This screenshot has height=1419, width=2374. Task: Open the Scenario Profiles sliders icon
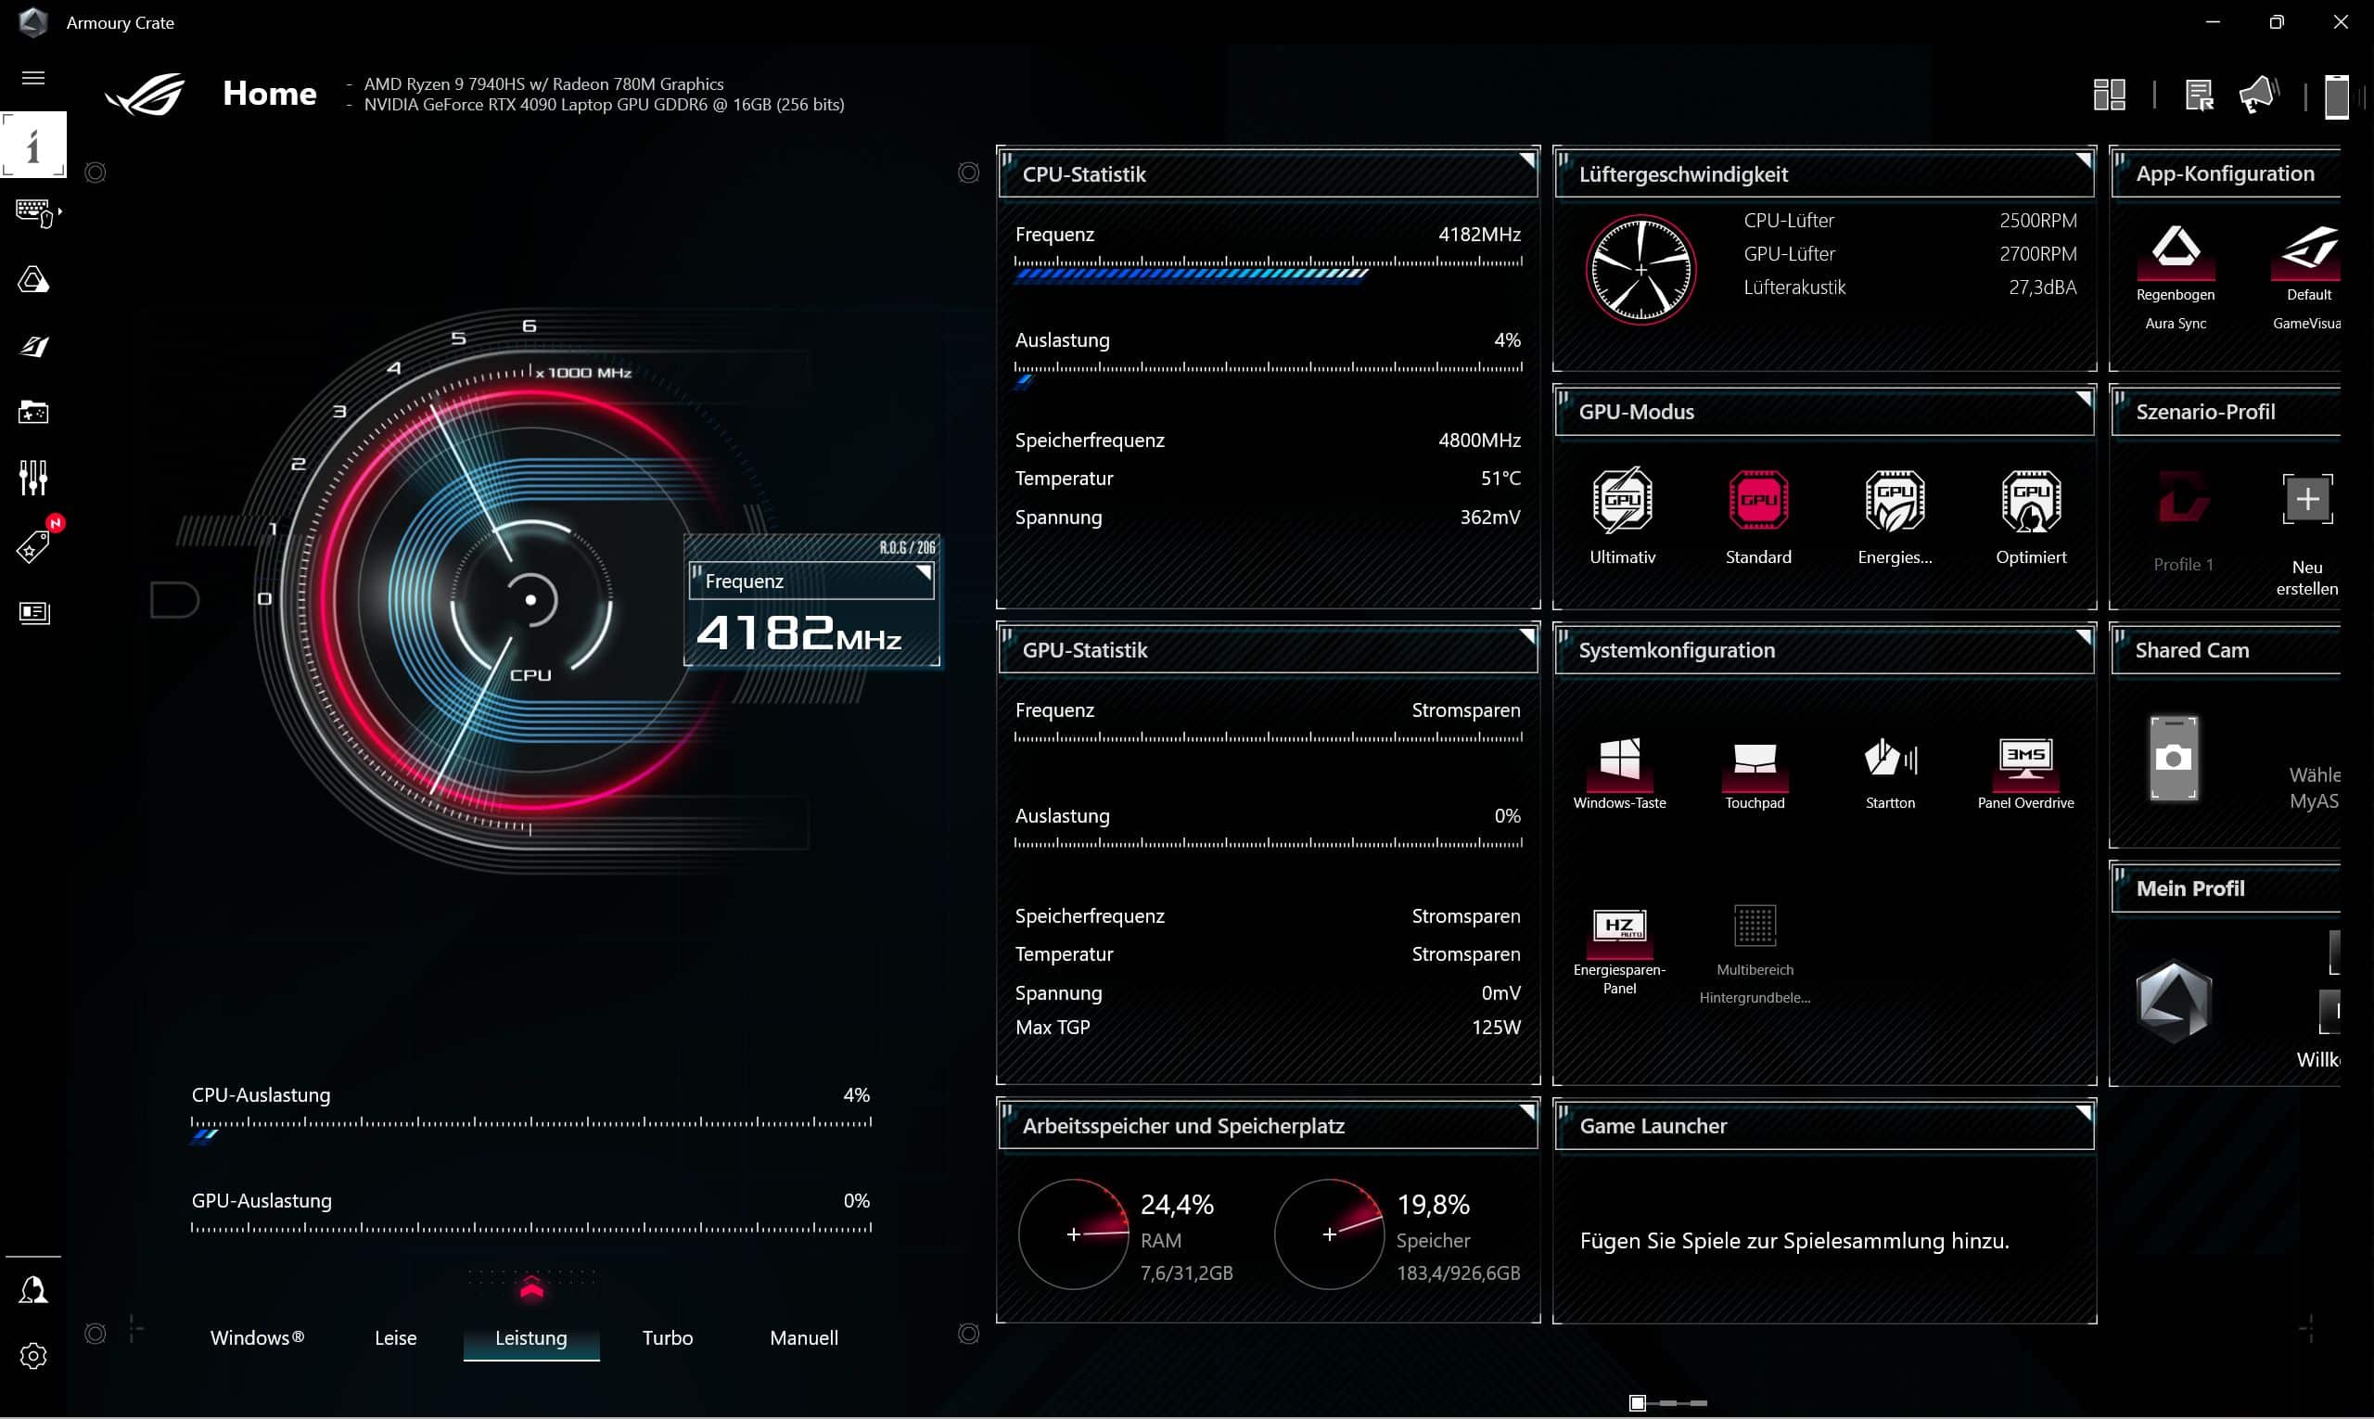33,477
